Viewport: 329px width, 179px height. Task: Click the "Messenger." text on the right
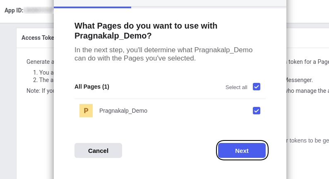tap(300, 80)
